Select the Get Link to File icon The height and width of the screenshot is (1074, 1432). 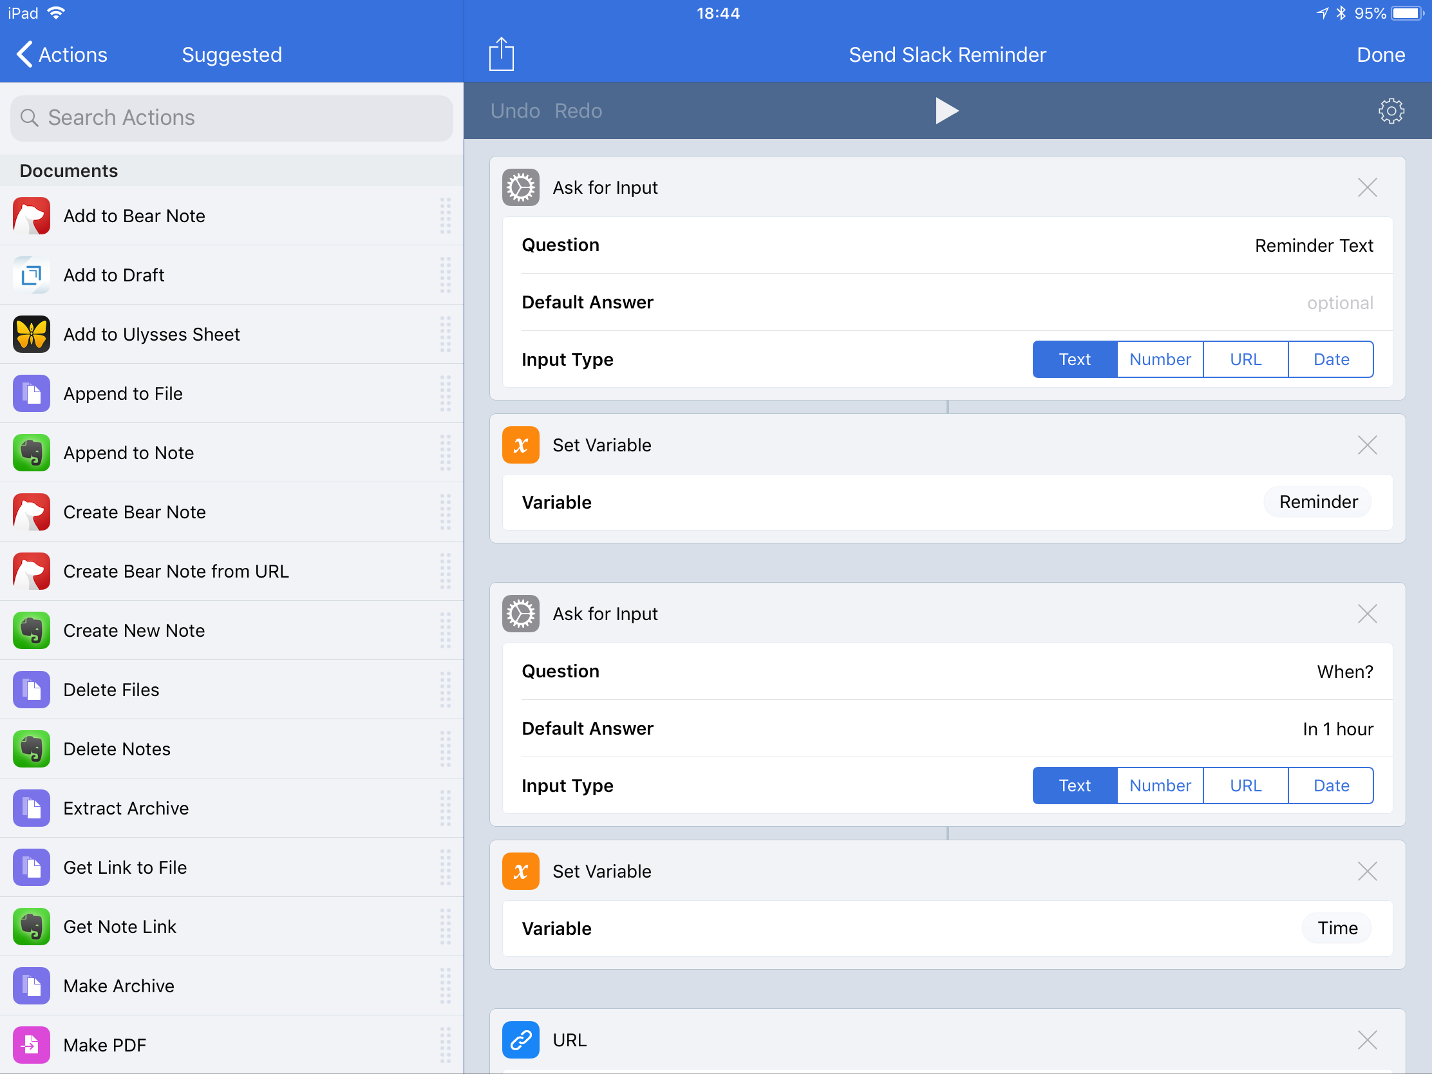click(x=31, y=867)
